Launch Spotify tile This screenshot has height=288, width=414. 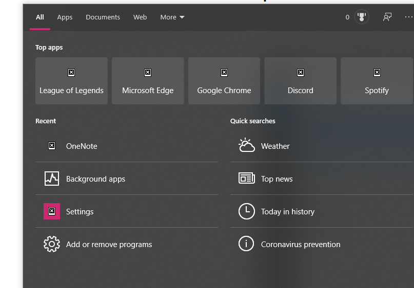377,81
